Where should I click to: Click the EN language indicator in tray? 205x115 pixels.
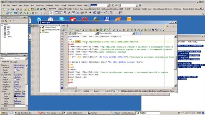[x=179, y=113]
